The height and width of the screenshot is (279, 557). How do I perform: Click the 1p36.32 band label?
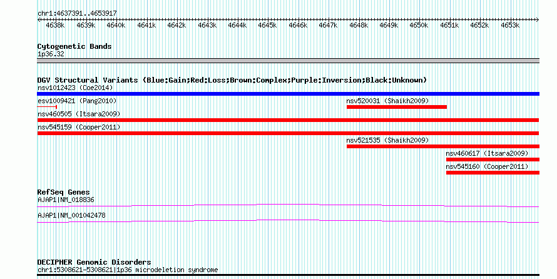[x=51, y=54]
